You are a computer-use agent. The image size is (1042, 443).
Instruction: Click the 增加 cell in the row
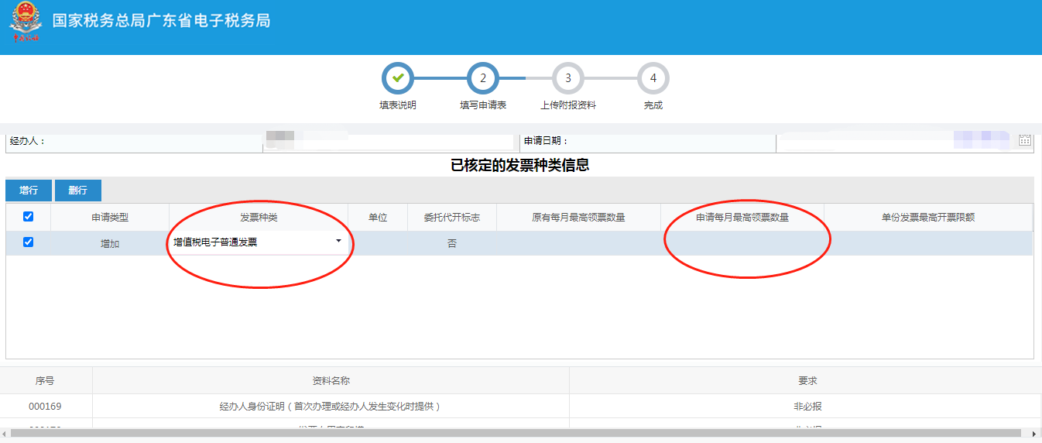110,243
